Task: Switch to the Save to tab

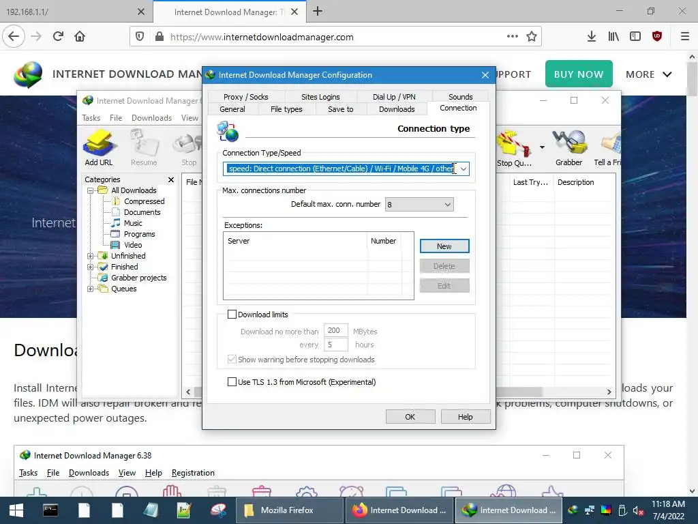Action: [341, 109]
